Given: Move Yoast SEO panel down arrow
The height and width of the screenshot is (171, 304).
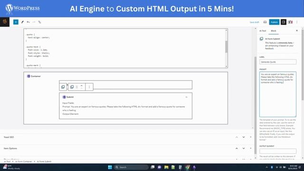Looking at the screenshot, I should (x=244, y=137).
